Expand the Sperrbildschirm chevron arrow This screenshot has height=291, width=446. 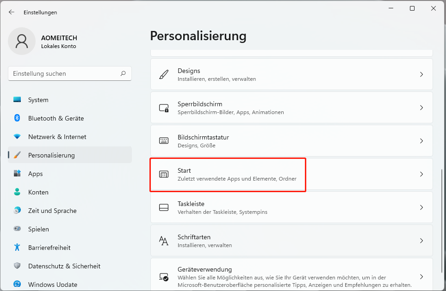click(x=421, y=108)
